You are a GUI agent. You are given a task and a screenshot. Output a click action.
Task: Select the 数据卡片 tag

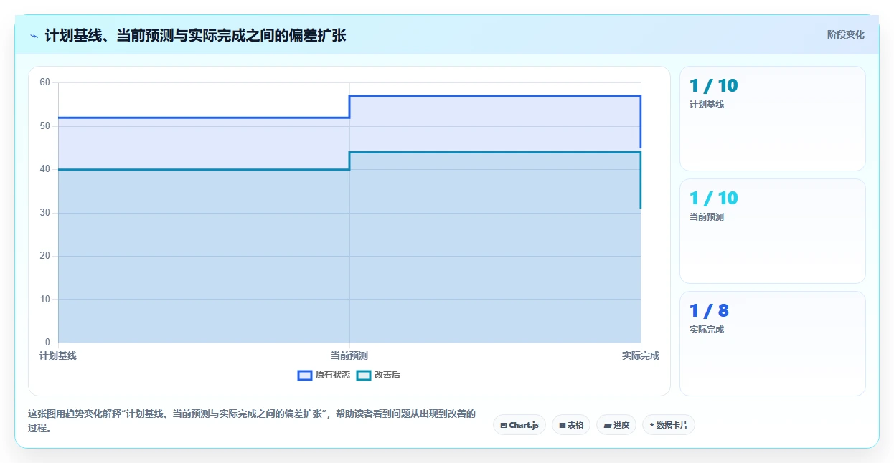click(x=669, y=425)
